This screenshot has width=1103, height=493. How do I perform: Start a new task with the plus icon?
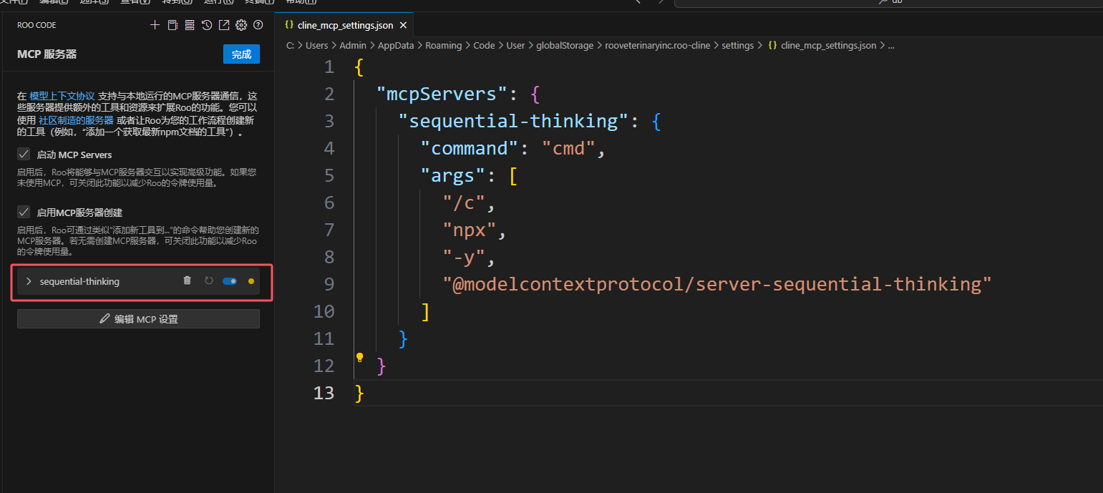pyautogui.click(x=155, y=25)
